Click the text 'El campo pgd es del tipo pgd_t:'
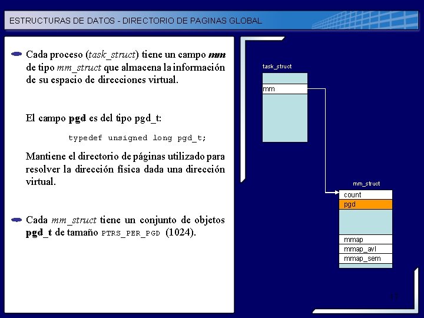Viewport: 424px width, 318px height. coord(93,118)
